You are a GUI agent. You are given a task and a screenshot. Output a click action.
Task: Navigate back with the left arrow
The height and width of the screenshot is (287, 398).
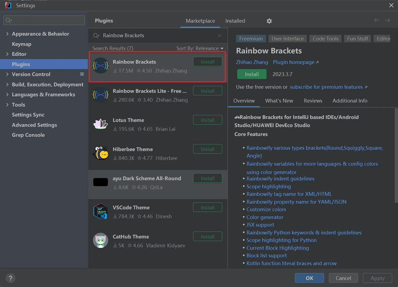point(377,20)
